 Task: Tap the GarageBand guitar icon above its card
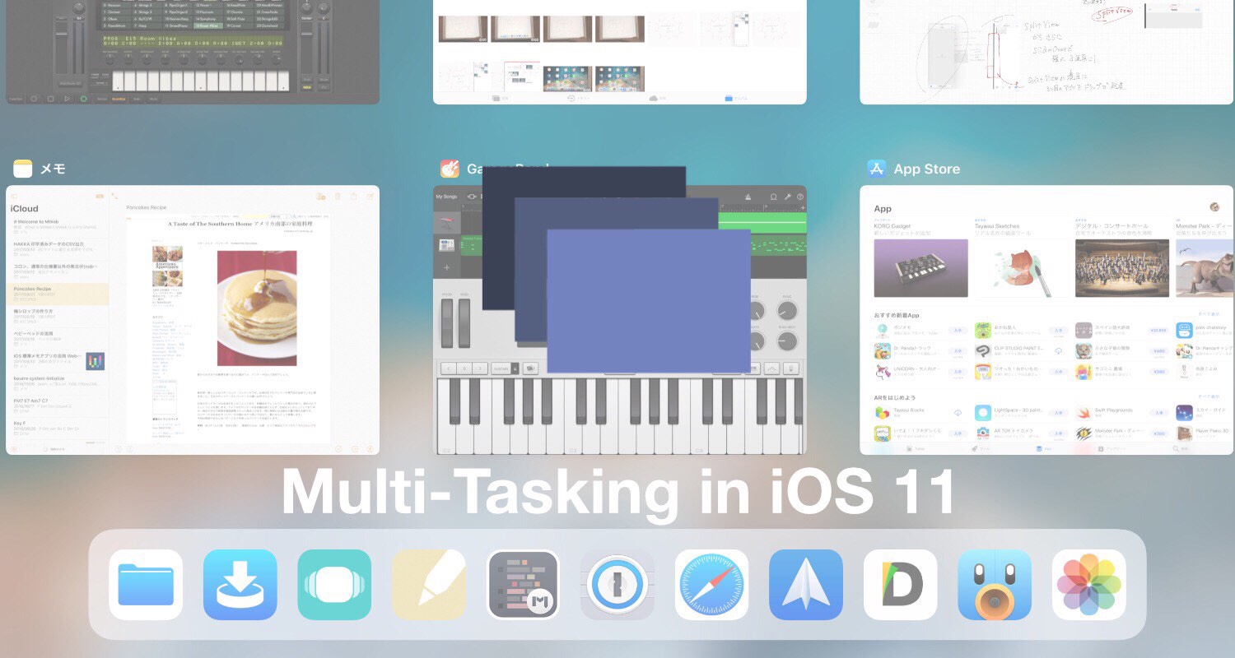pos(450,169)
